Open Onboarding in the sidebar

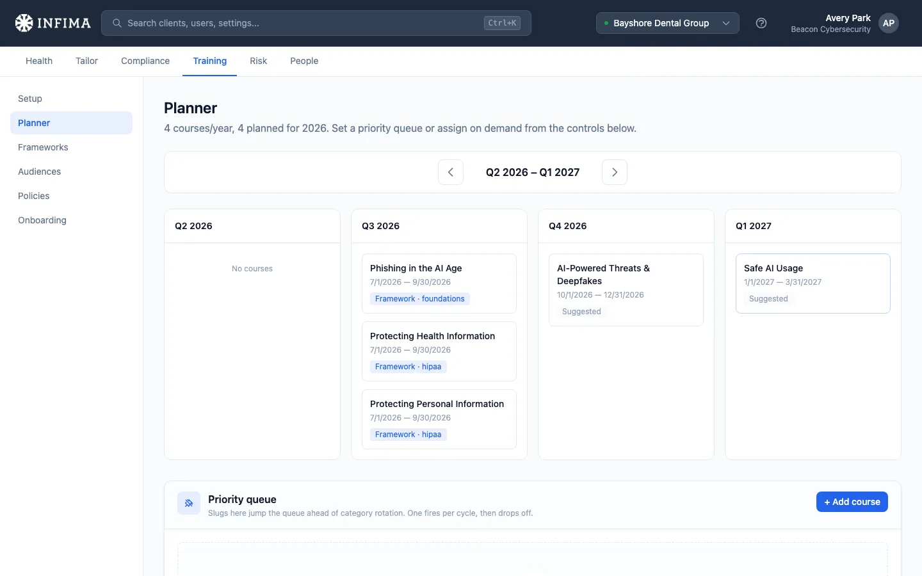click(71, 220)
